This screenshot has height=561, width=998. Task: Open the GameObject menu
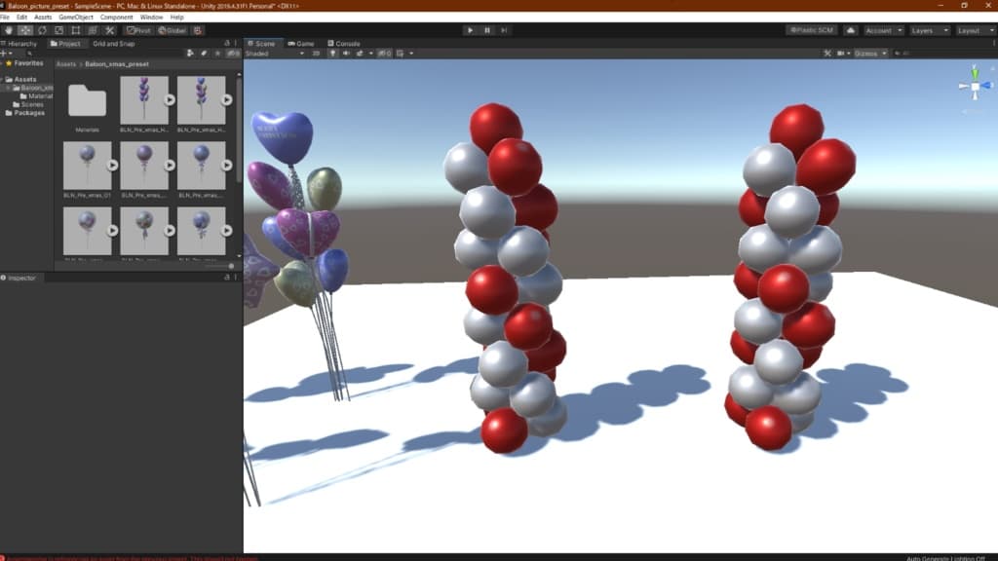click(75, 18)
